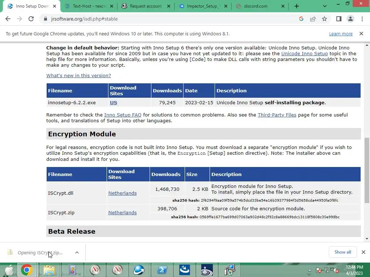Open What's new in this version link
Image resolution: width=370 pixels, height=277 pixels.
click(78, 75)
